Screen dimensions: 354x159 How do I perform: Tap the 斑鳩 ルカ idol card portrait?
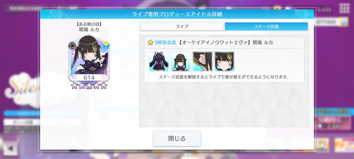(x=89, y=59)
